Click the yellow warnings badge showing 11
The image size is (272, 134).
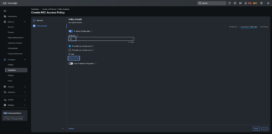click(x=255, y=3)
